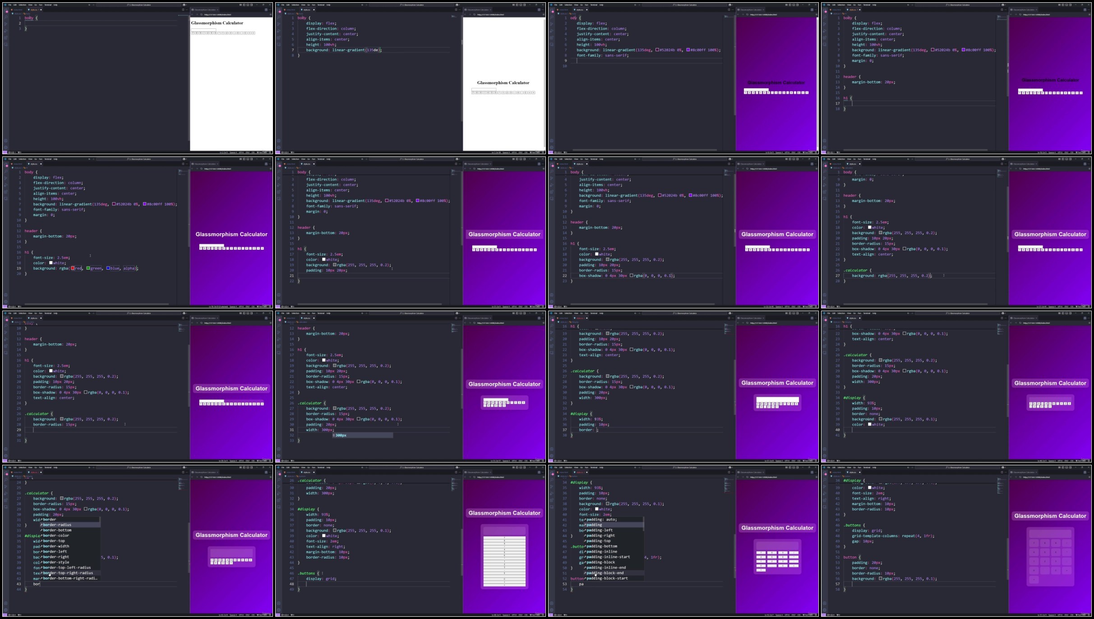
Task: Switch to index.html tab in "boby" frame
Action: click(x=17, y=10)
